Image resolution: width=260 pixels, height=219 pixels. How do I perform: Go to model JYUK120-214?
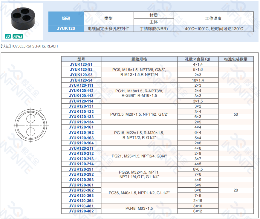tap(81, 164)
